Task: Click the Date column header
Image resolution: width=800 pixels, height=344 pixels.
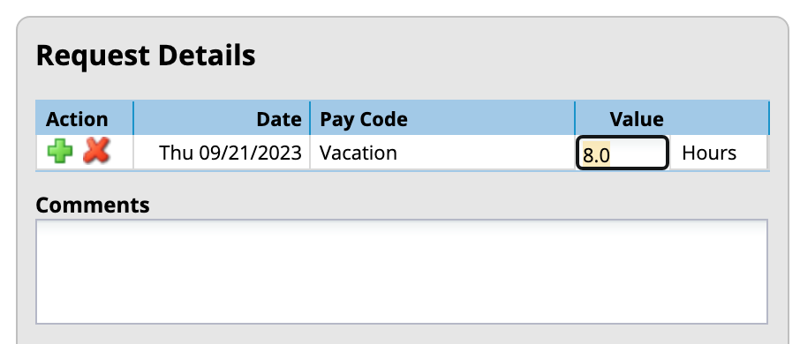Action: [x=278, y=119]
